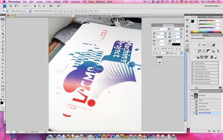Select the Clone Stamp tool

3,49
